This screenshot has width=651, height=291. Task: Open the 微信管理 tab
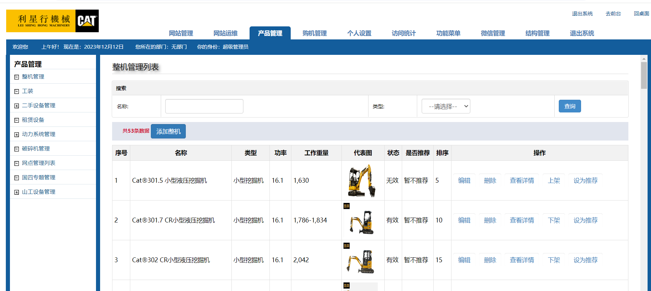[x=493, y=33]
